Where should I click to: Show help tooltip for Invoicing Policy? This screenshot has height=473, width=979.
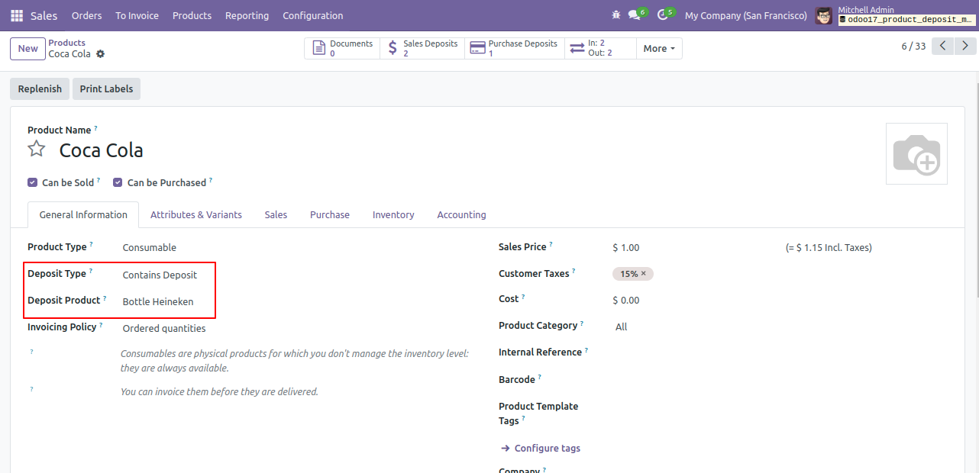[x=101, y=325]
